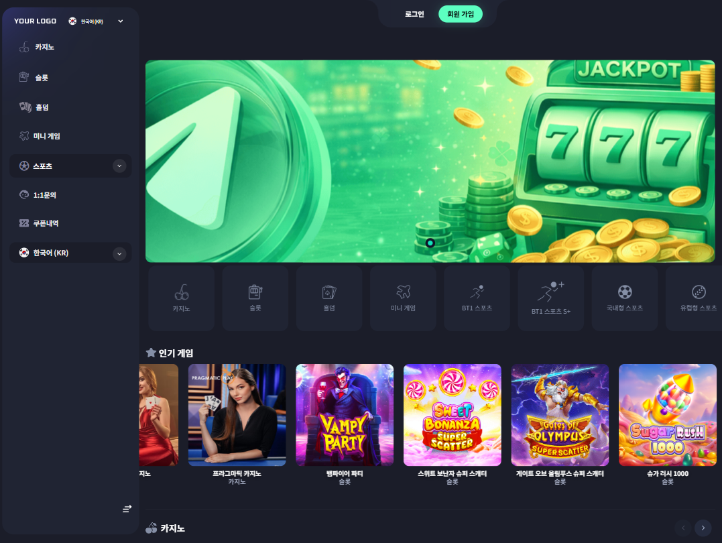Select the banner carousel indicator dot
Screen dimensions: 722x543
(x=430, y=243)
